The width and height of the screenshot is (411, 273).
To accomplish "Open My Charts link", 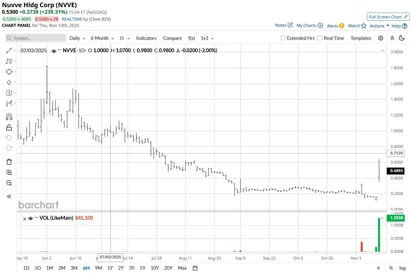I will (310, 26).
